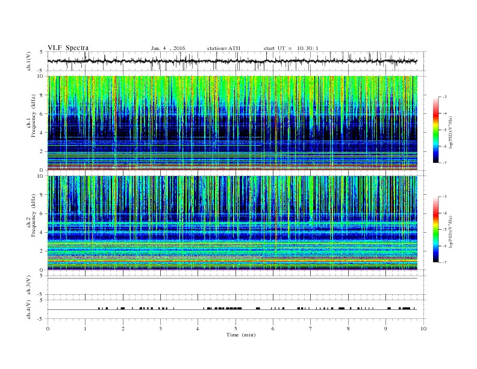The width and height of the screenshot is (477, 369).
Task: Click the ch.1 colorbar "log(PSD)(V²/Hz)" label
Action: 451,132
